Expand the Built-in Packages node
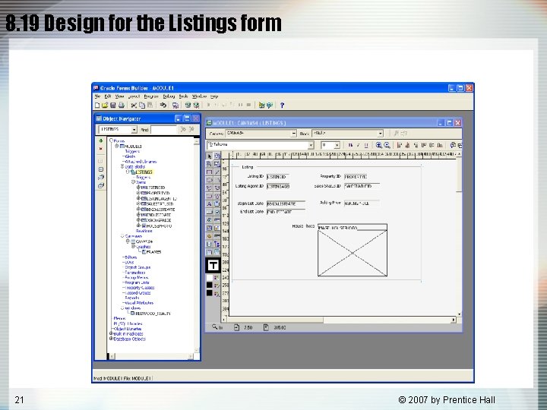Screen dimensions: 547x410 point(111,333)
